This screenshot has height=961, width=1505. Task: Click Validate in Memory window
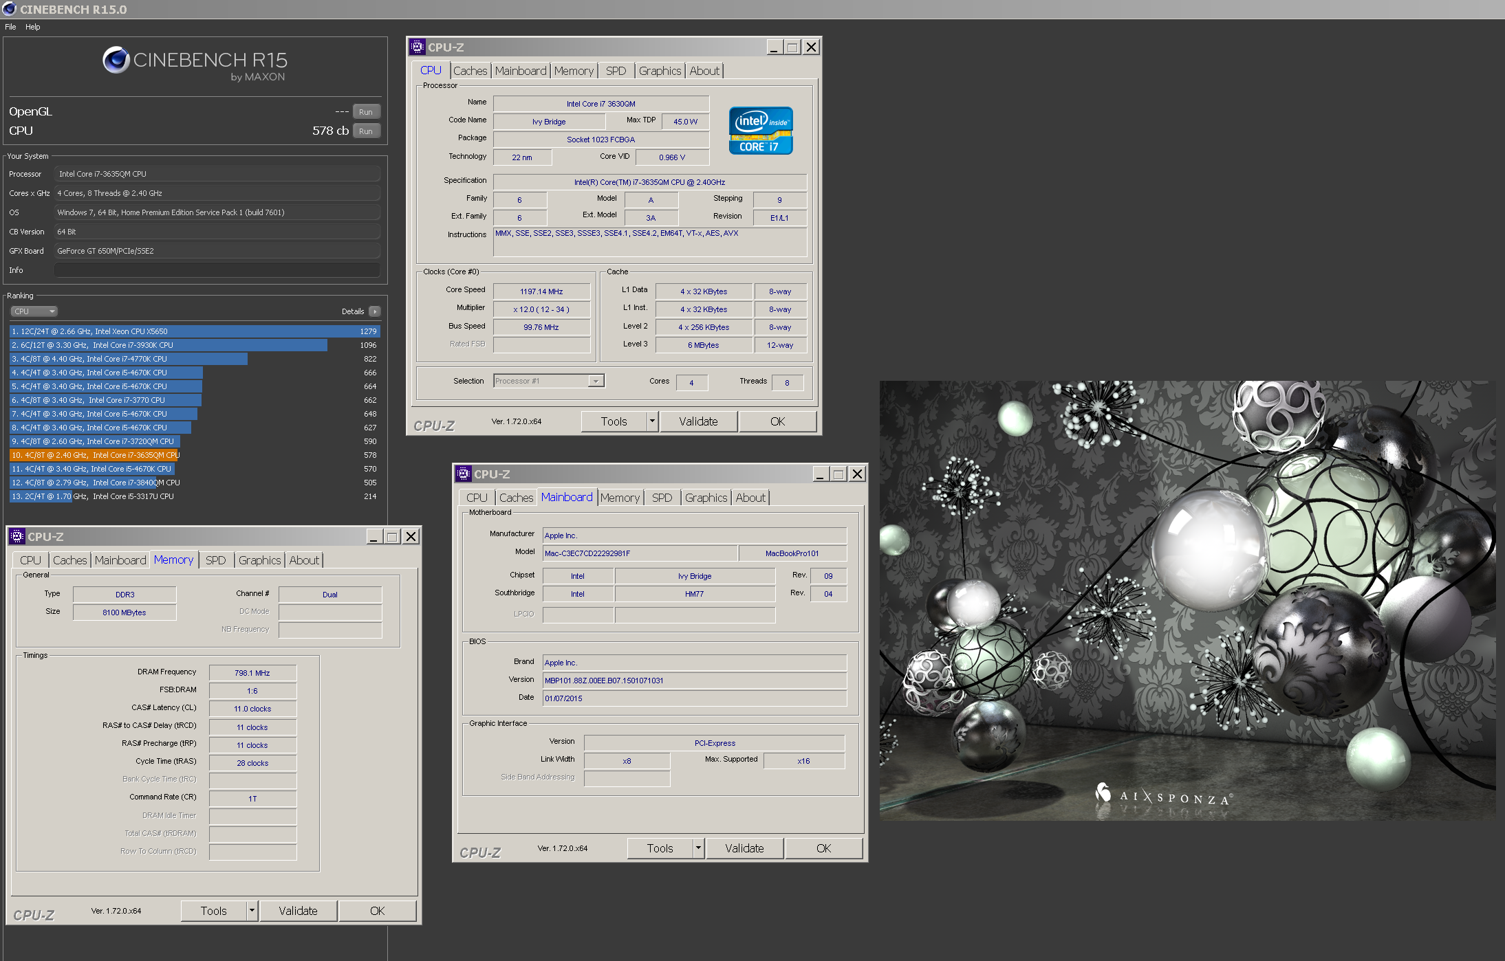coord(298,911)
